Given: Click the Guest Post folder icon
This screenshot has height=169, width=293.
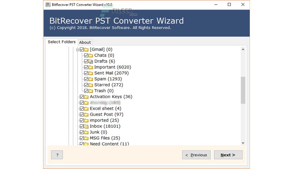Looking at the screenshot, I should 86,115.
